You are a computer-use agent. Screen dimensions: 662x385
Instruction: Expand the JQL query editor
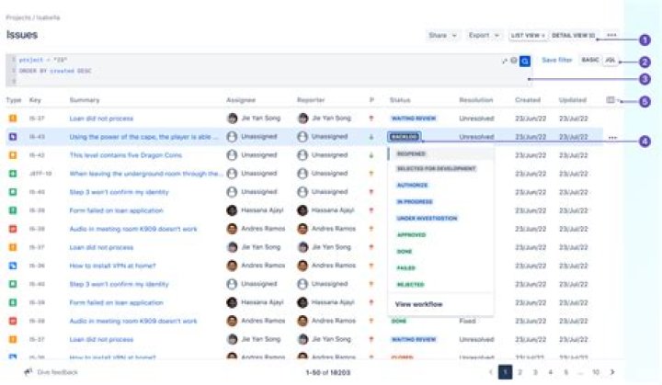(504, 61)
